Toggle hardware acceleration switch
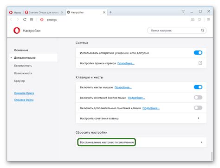Screen dimensions: 220x168 click(198, 53)
